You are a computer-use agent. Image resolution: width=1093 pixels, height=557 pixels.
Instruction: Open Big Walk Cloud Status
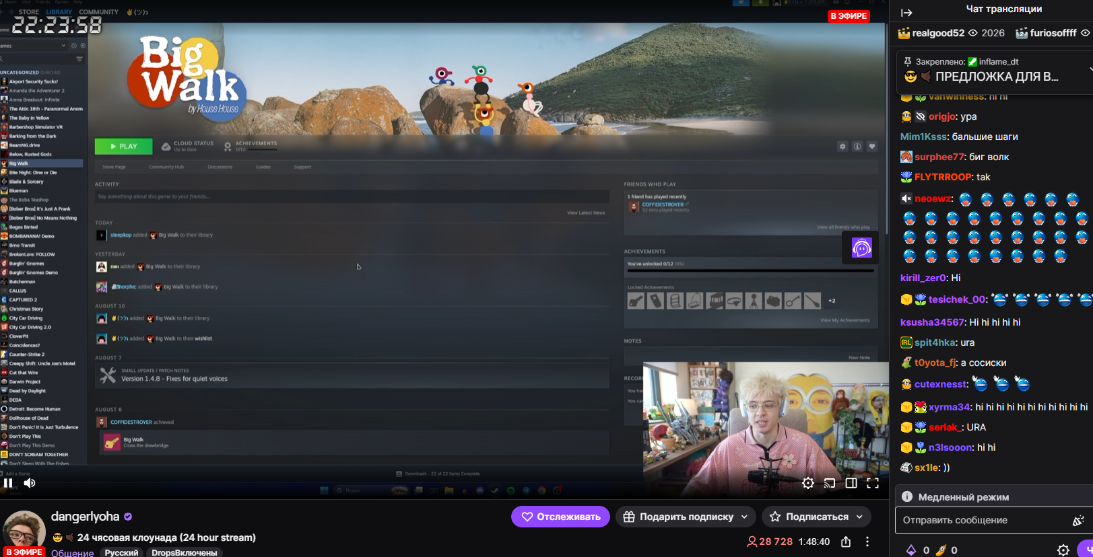(x=188, y=146)
